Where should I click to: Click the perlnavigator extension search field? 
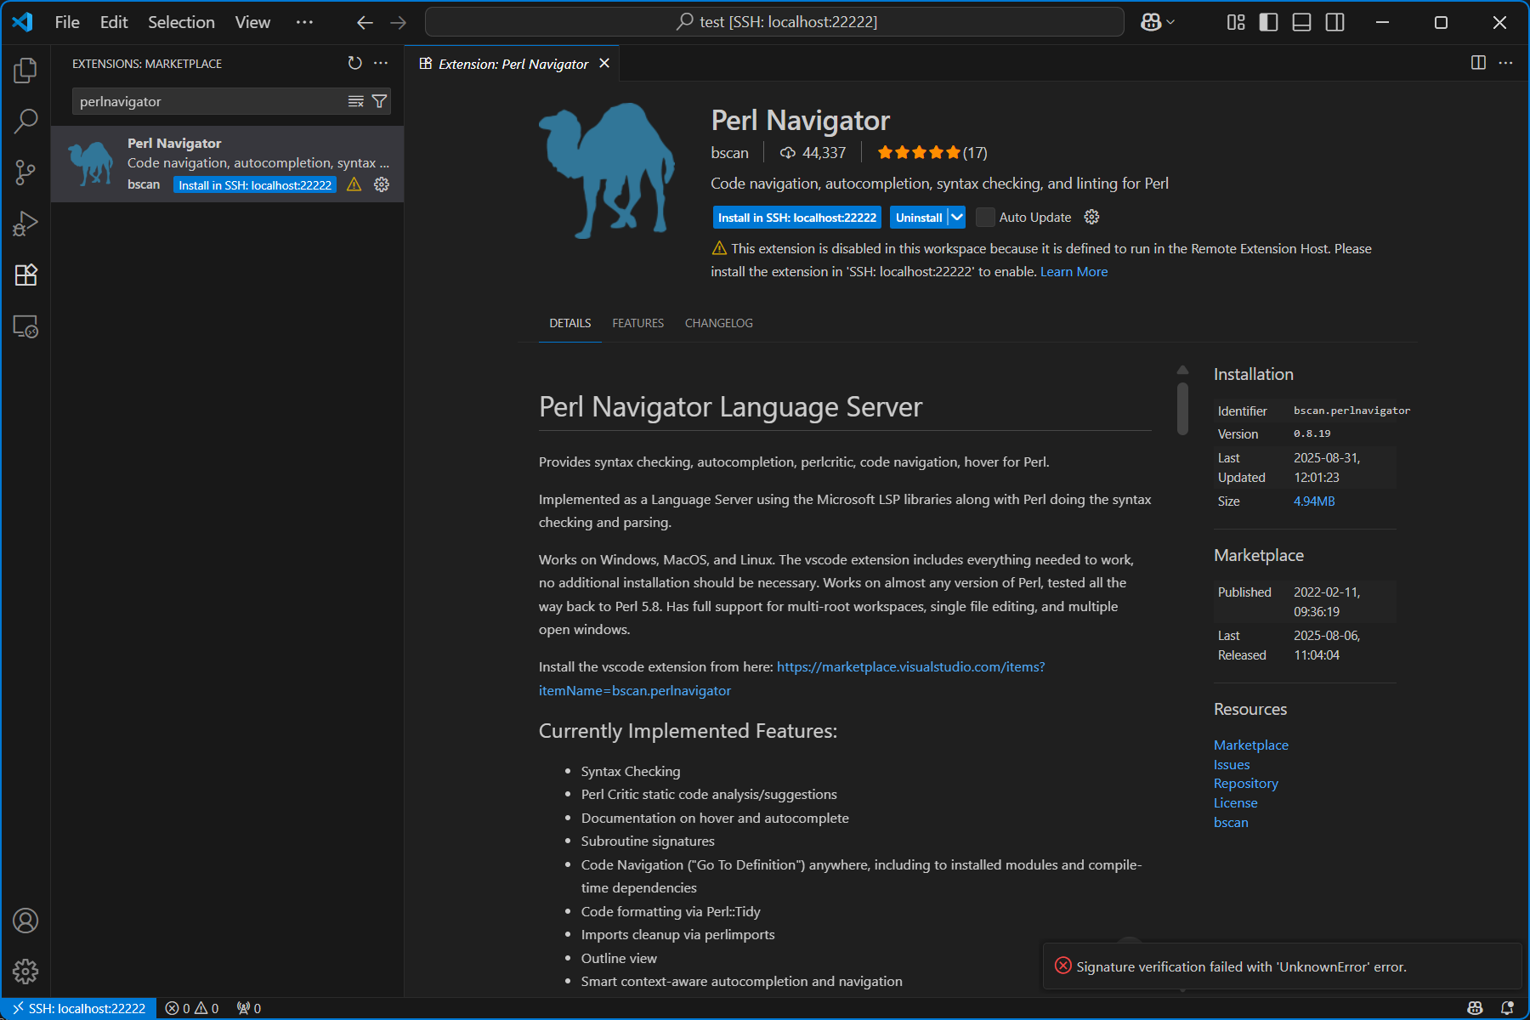(x=208, y=102)
